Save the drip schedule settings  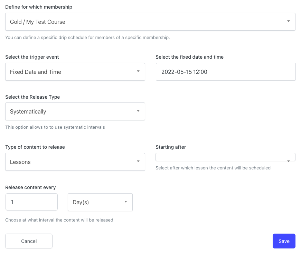[x=284, y=241]
